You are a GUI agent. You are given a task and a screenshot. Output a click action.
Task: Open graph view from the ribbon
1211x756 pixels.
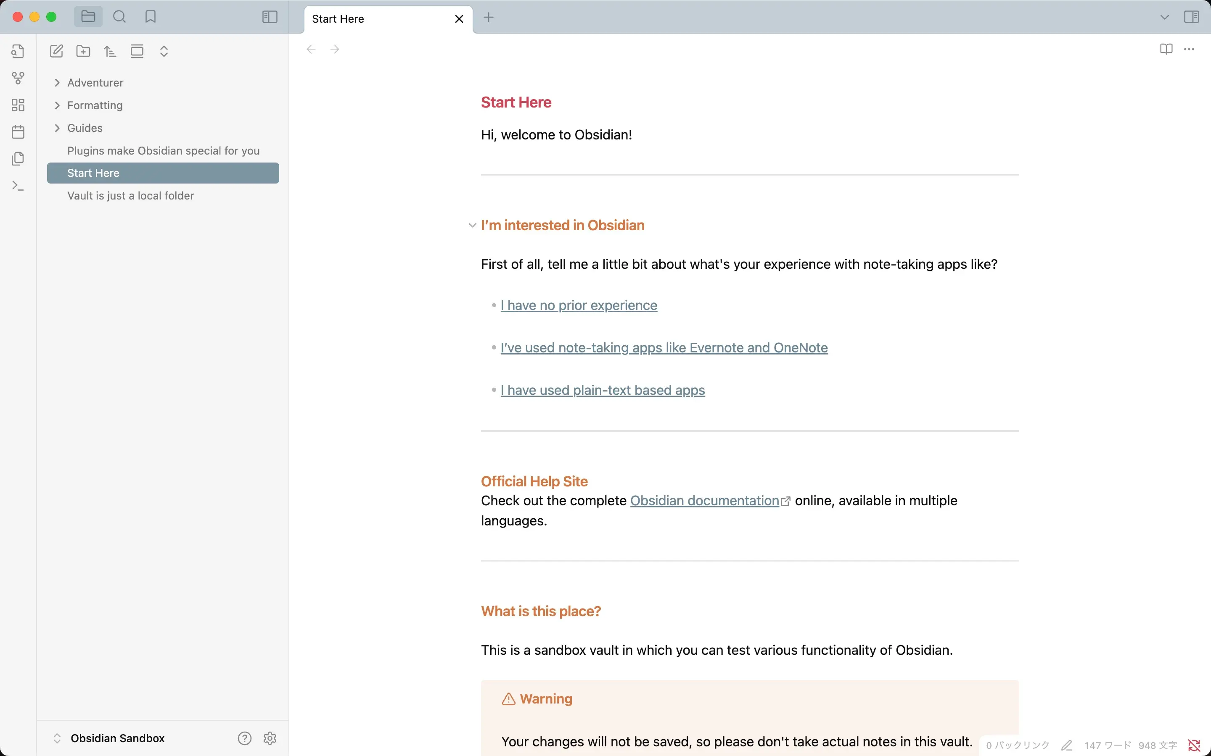18,78
